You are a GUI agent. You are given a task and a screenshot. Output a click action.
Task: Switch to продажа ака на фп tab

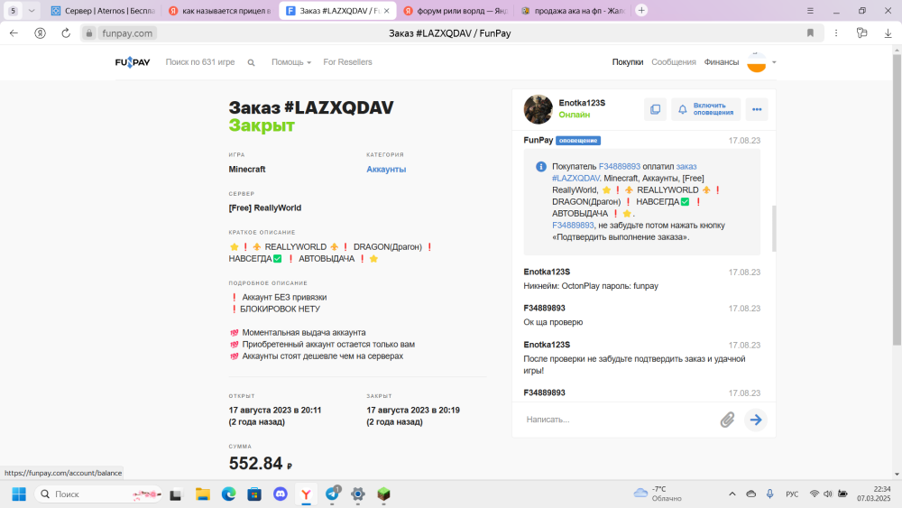point(573,11)
